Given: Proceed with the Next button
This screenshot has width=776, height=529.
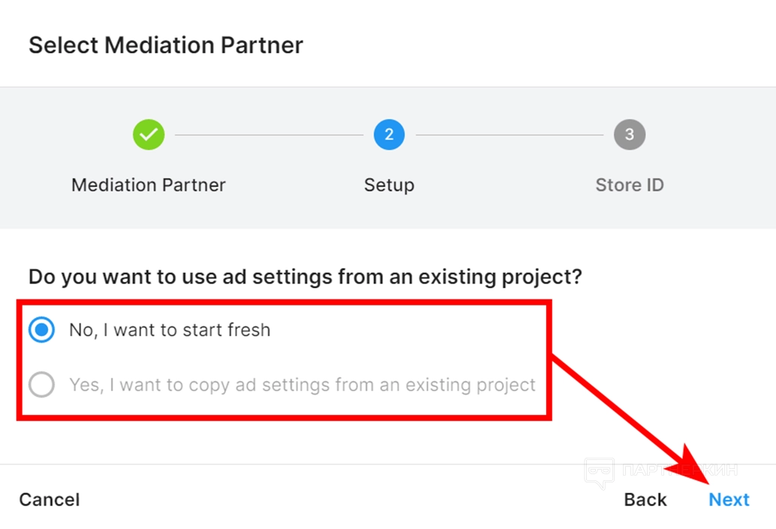Looking at the screenshot, I should click(729, 500).
